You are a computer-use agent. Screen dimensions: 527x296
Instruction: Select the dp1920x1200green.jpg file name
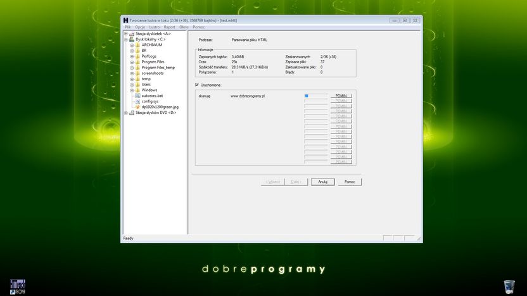click(160, 107)
